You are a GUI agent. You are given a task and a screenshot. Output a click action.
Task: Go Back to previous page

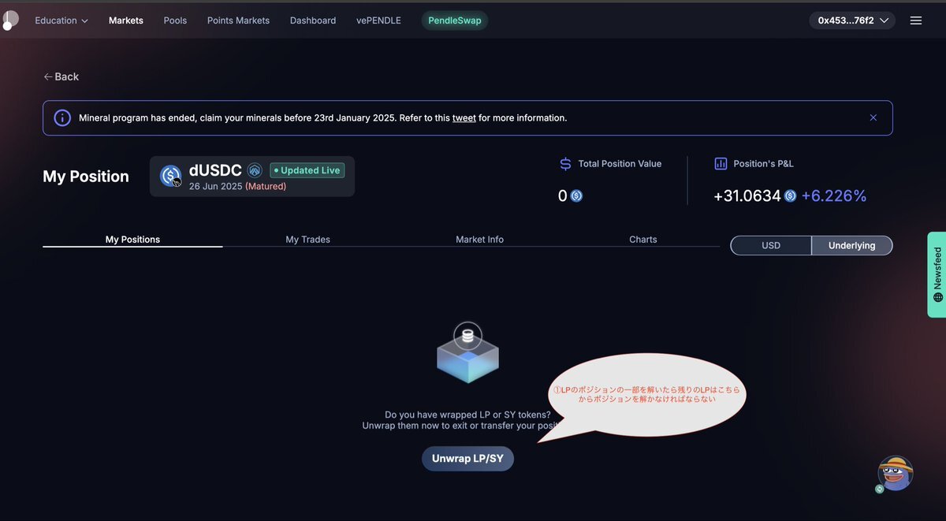tap(61, 76)
